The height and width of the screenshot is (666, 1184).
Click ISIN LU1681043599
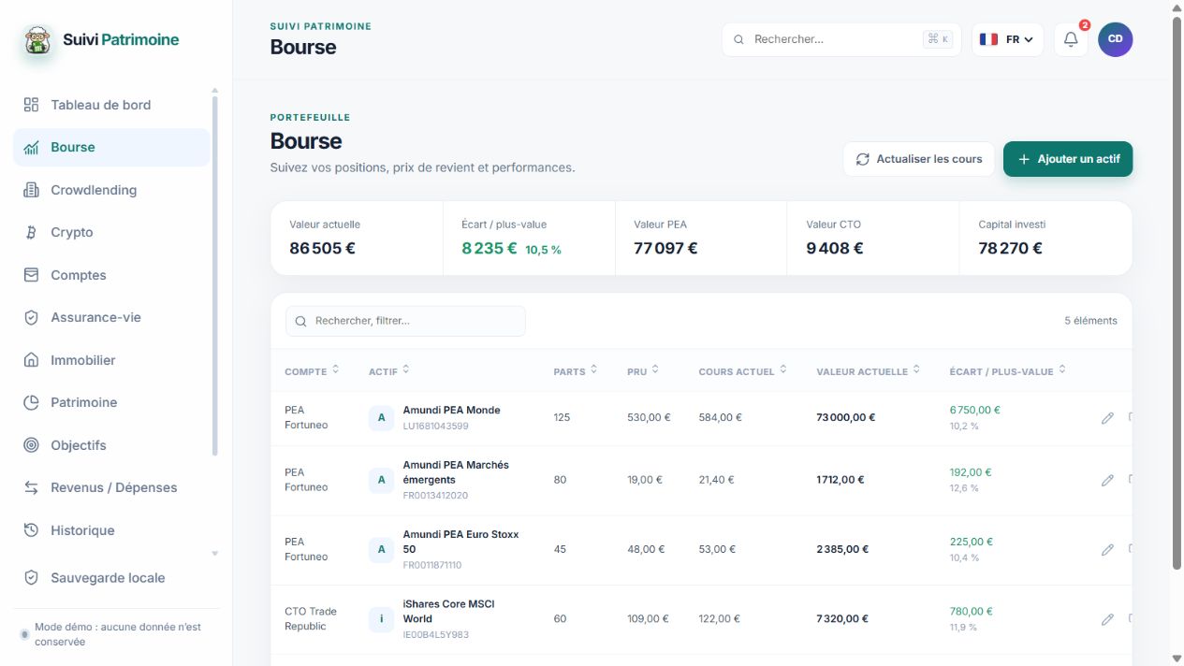435,427
